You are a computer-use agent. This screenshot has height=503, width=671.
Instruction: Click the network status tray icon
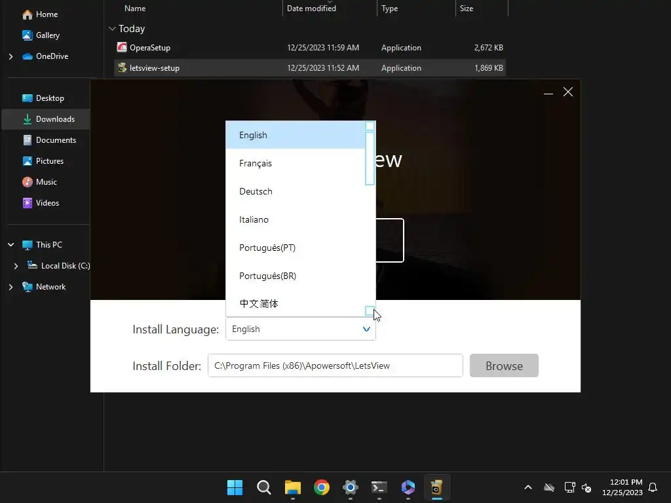click(x=569, y=487)
